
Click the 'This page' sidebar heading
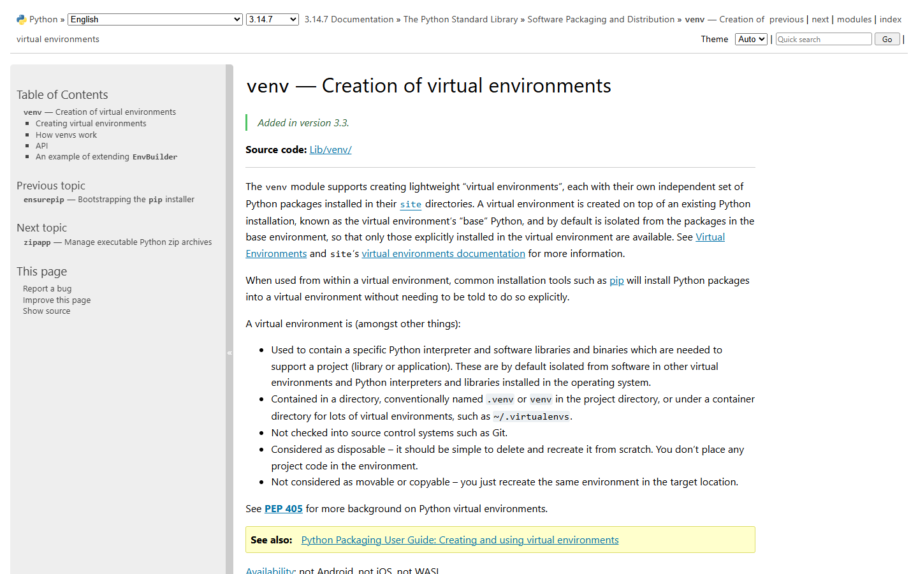click(41, 272)
